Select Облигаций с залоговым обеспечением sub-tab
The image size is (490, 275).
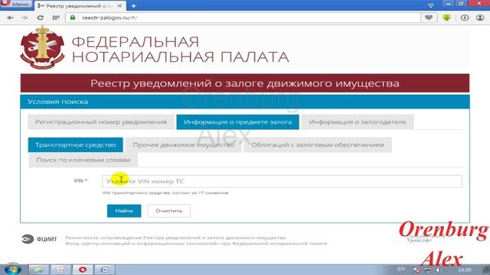pos(318,145)
